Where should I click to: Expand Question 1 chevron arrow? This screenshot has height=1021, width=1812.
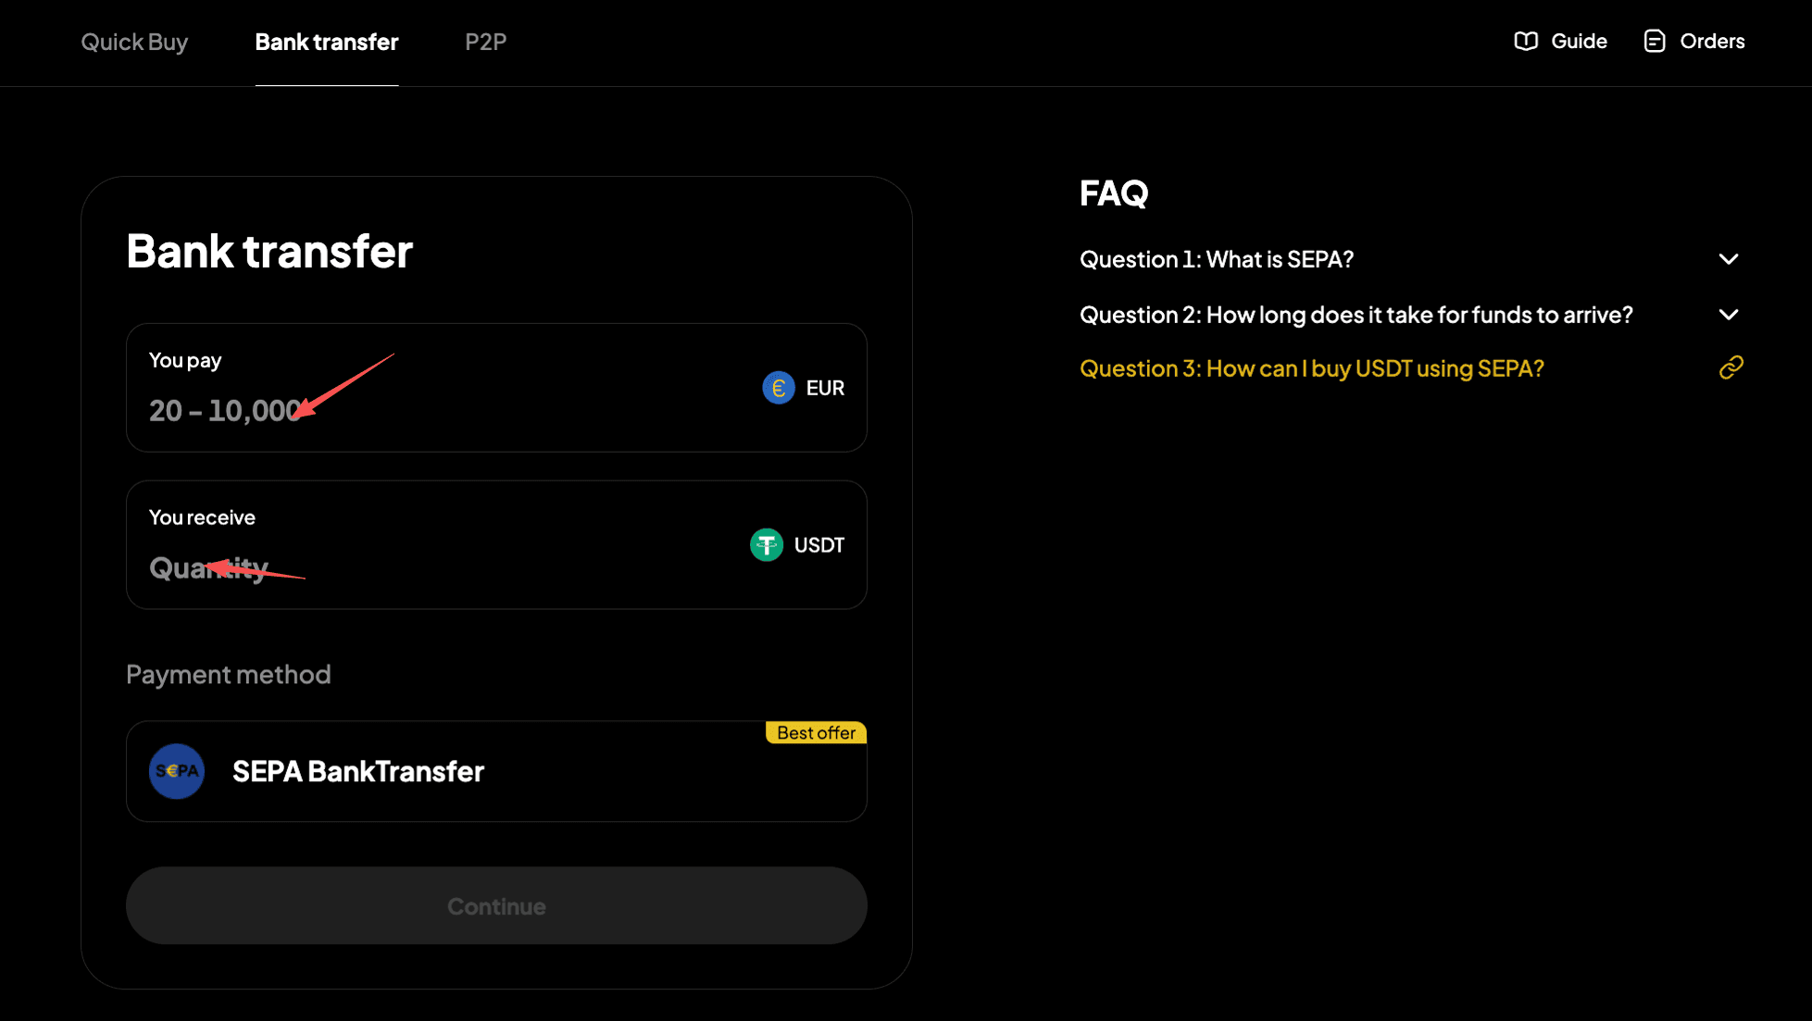click(x=1728, y=259)
